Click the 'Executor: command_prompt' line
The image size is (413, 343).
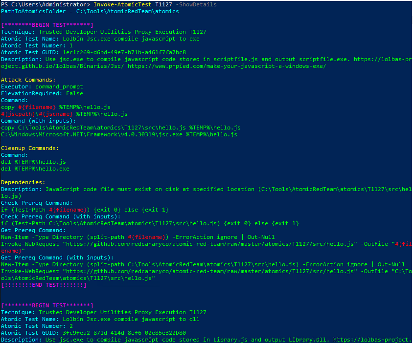tap(42, 86)
